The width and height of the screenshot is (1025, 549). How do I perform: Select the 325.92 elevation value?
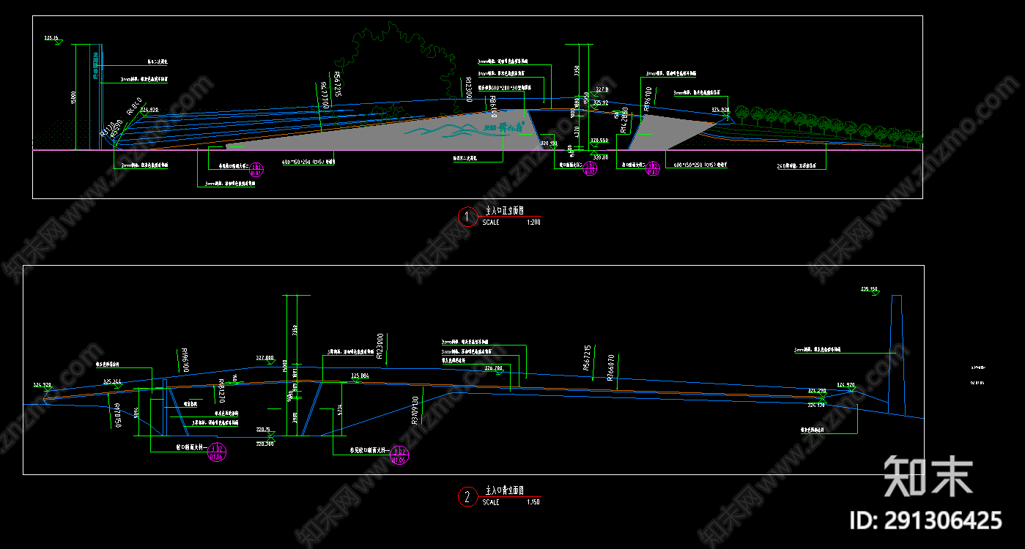[601, 103]
